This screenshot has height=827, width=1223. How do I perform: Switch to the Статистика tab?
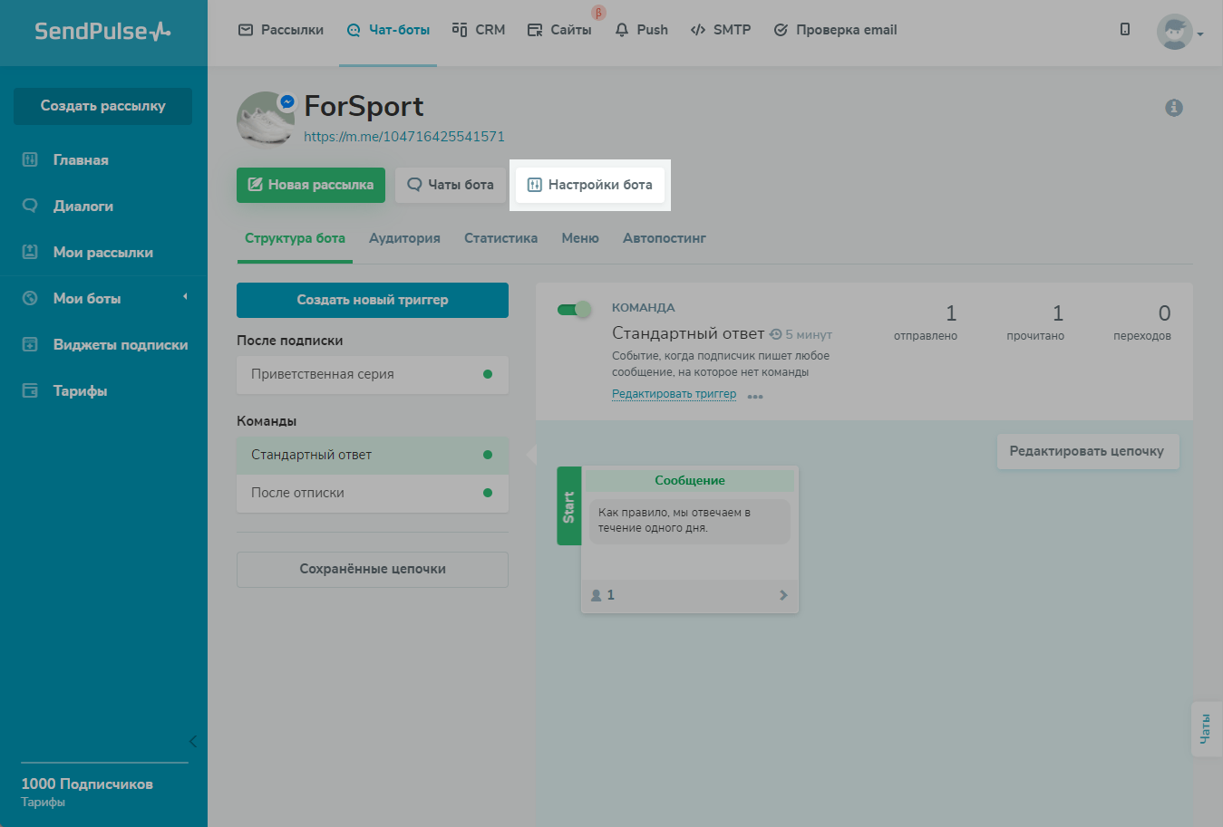(x=500, y=239)
